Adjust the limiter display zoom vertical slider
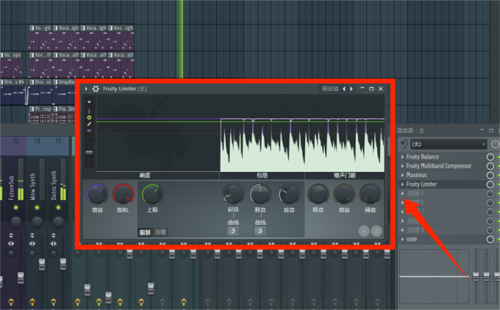This screenshot has width=500, height=310. click(89, 153)
